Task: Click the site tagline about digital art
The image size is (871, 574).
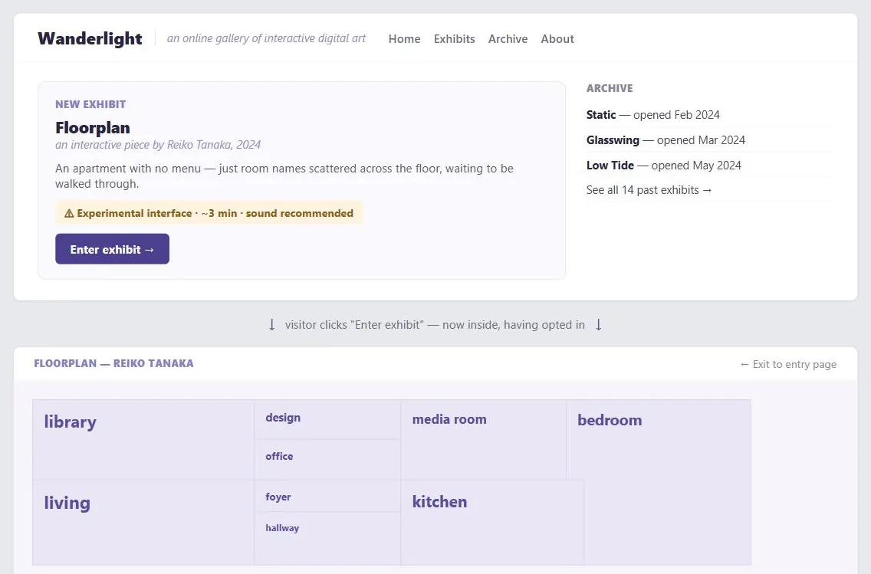Action: click(267, 38)
